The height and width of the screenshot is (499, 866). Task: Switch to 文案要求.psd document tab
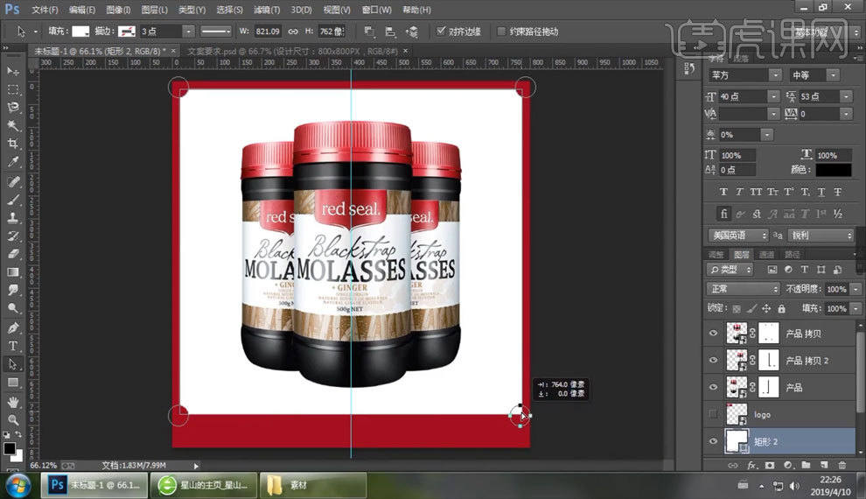292,51
